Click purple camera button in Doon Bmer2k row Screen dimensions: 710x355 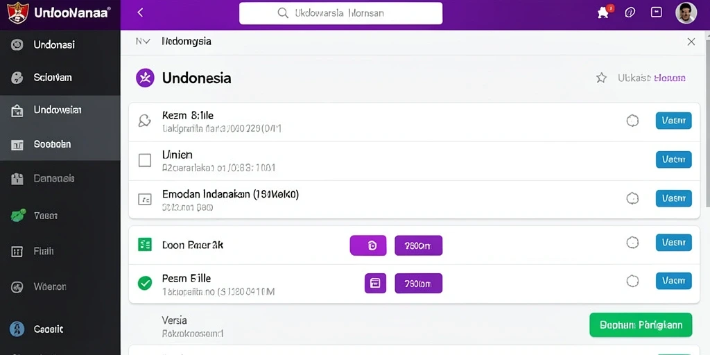pos(368,245)
